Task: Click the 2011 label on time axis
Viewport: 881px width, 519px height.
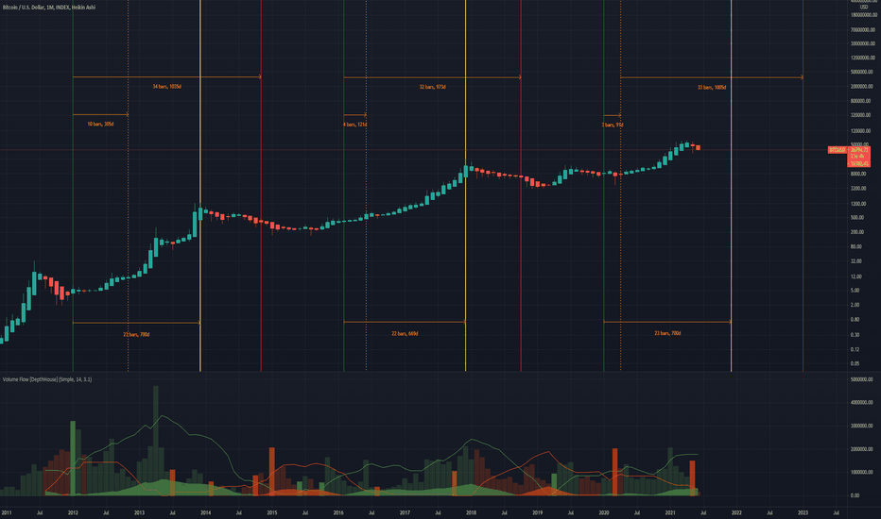Action: pos(7,512)
